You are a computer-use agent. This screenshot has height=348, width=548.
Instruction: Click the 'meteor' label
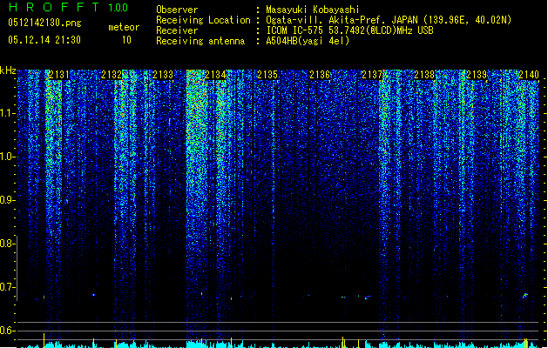coord(124,27)
